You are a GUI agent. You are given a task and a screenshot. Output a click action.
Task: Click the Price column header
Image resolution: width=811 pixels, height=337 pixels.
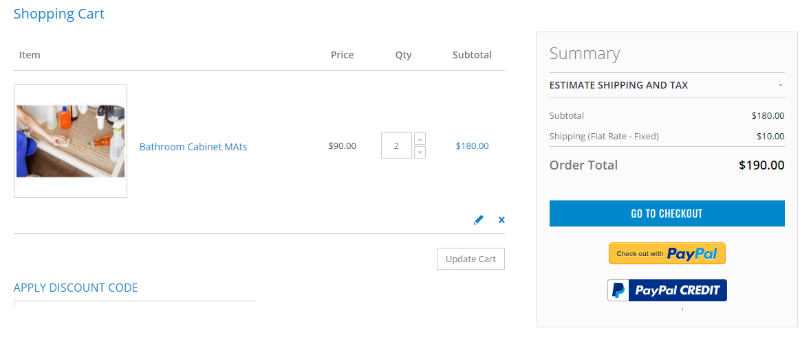pos(342,55)
